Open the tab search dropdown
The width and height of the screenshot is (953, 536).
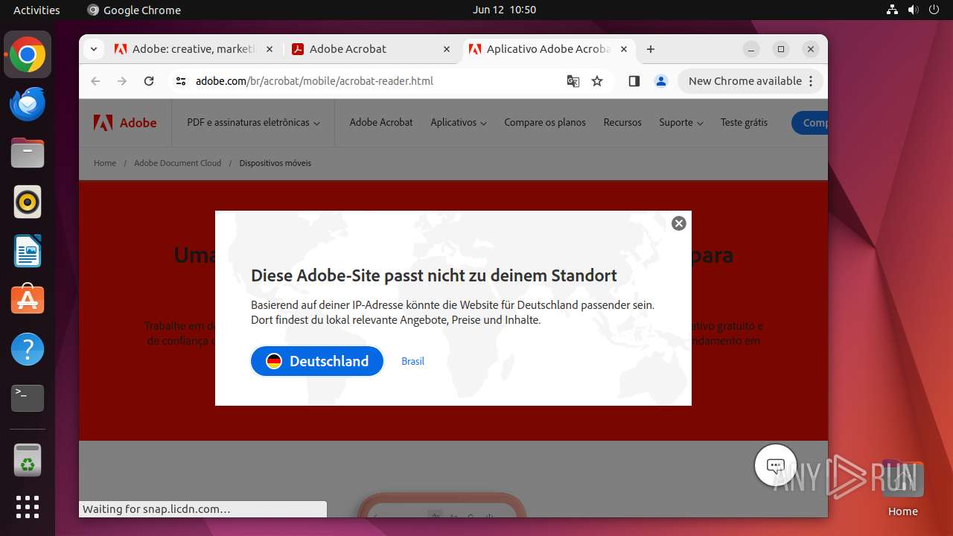pyautogui.click(x=93, y=49)
